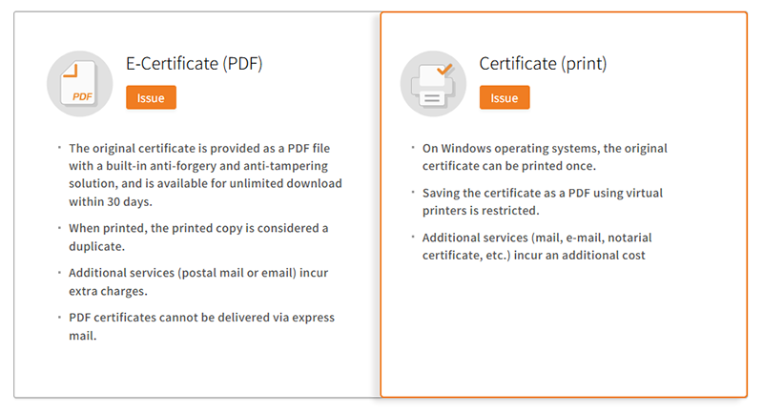Select the E-Certificate (PDF) heading
This screenshot has height=414, width=763.
195,64
